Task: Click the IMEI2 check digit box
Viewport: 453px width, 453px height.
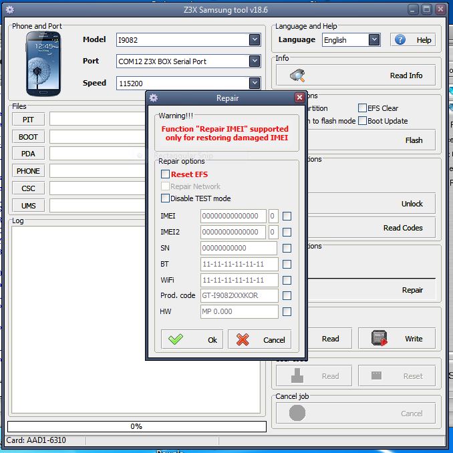Action: tap(273, 232)
